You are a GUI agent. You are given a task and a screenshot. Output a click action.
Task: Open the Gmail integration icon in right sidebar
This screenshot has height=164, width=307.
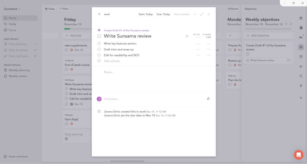tap(301, 37)
